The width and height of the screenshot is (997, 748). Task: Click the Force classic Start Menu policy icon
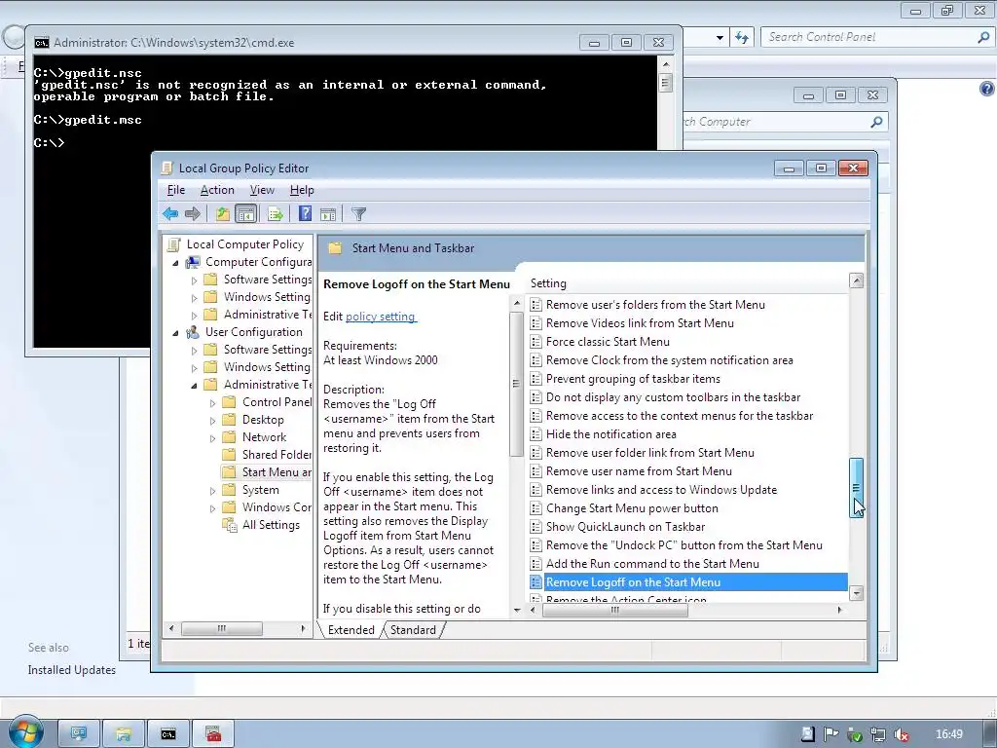[536, 342]
